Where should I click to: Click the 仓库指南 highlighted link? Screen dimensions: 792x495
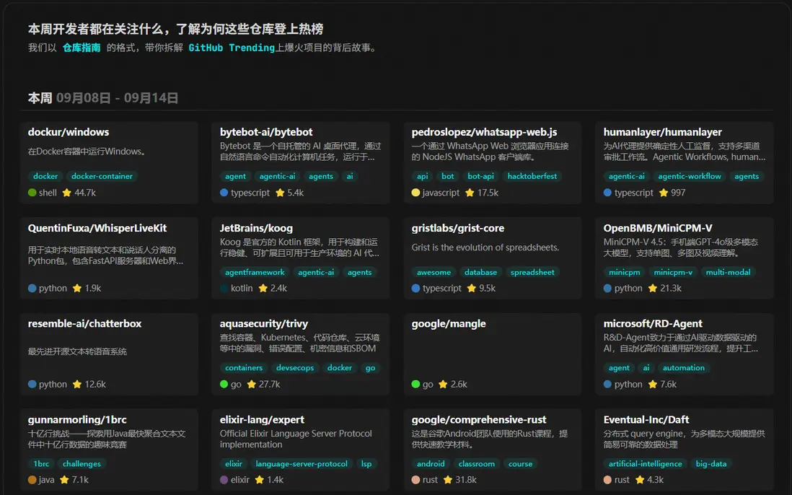[82, 48]
